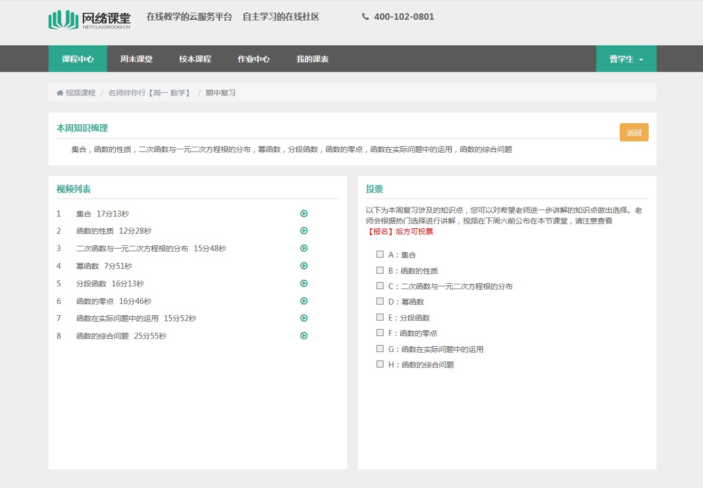
Task: Open the 课程中心 navigation tab
Action: (78, 59)
